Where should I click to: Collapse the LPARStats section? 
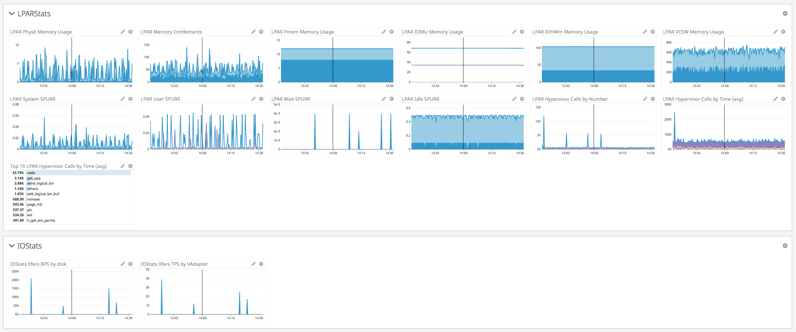[x=12, y=13]
